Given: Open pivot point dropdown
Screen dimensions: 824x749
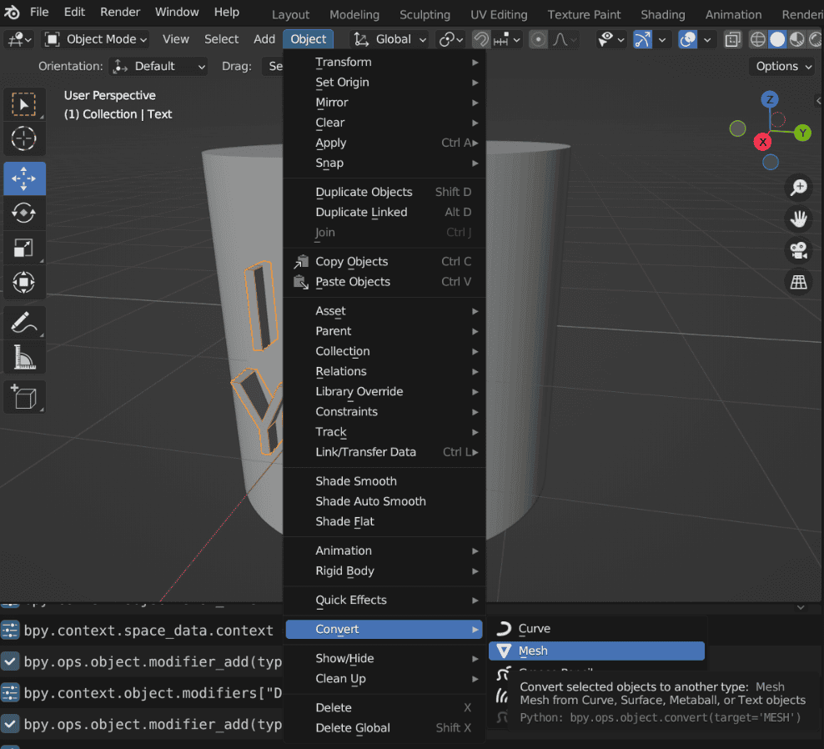Looking at the screenshot, I should coord(451,39).
